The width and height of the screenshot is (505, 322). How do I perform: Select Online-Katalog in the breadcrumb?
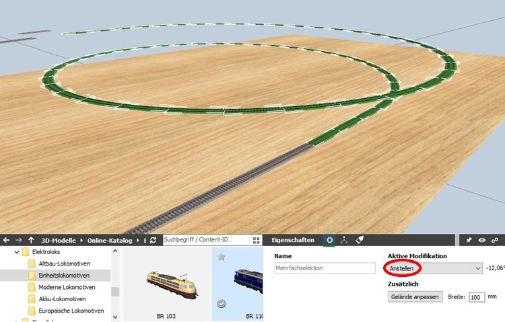point(110,241)
